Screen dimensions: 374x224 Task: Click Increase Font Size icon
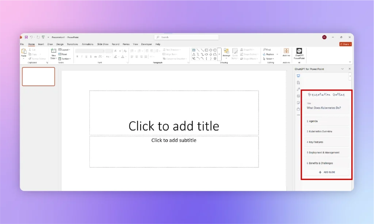[116, 51]
